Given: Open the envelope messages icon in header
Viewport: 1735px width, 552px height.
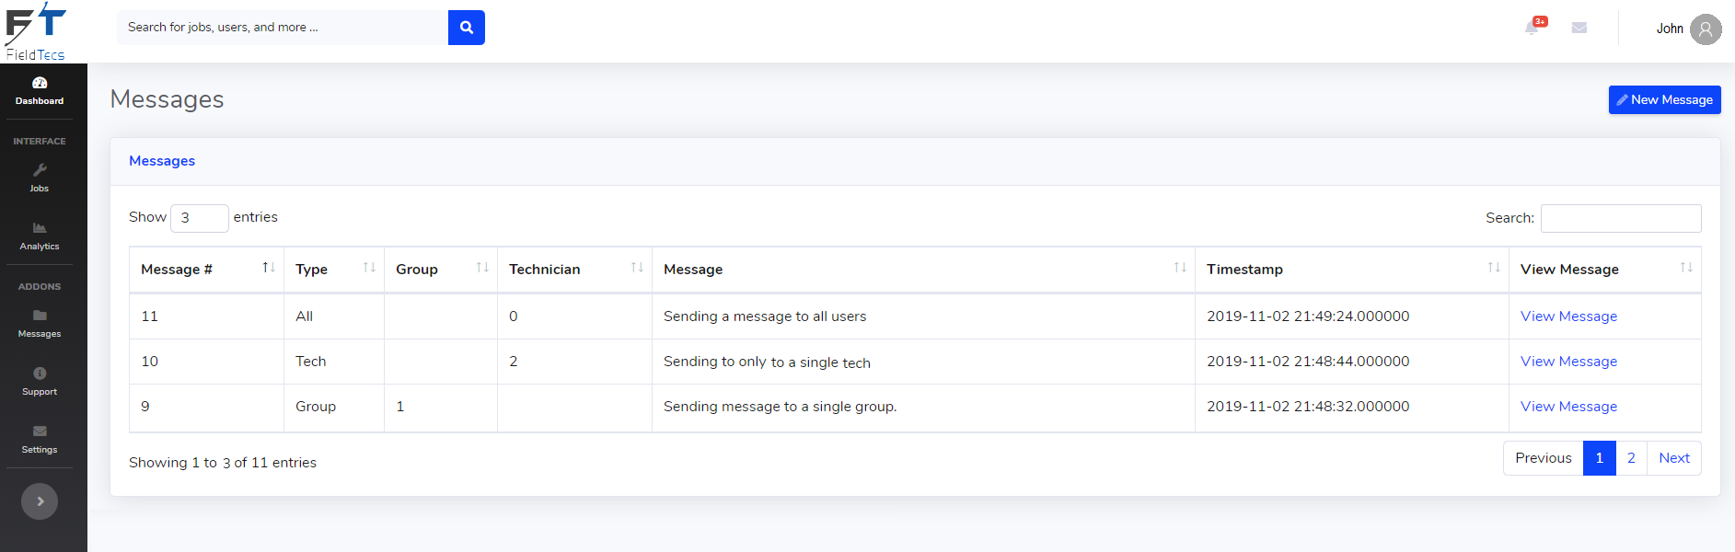Looking at the screenshot, I should click(1579, 28).
